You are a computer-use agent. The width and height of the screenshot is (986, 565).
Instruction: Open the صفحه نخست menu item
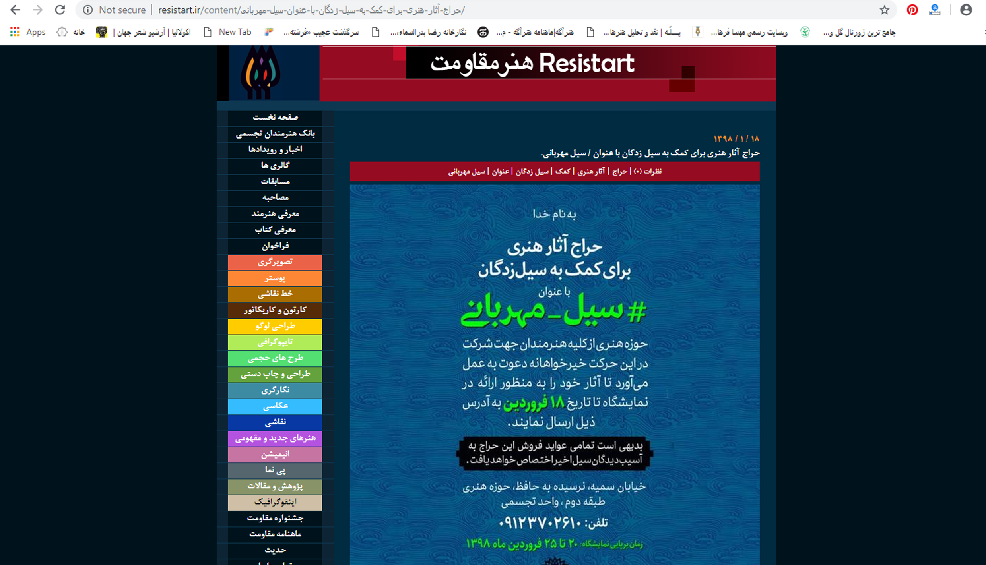(x=275, y=117)
